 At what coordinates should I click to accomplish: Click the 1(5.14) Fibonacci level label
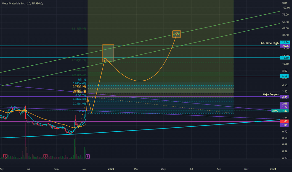[82, 79]
